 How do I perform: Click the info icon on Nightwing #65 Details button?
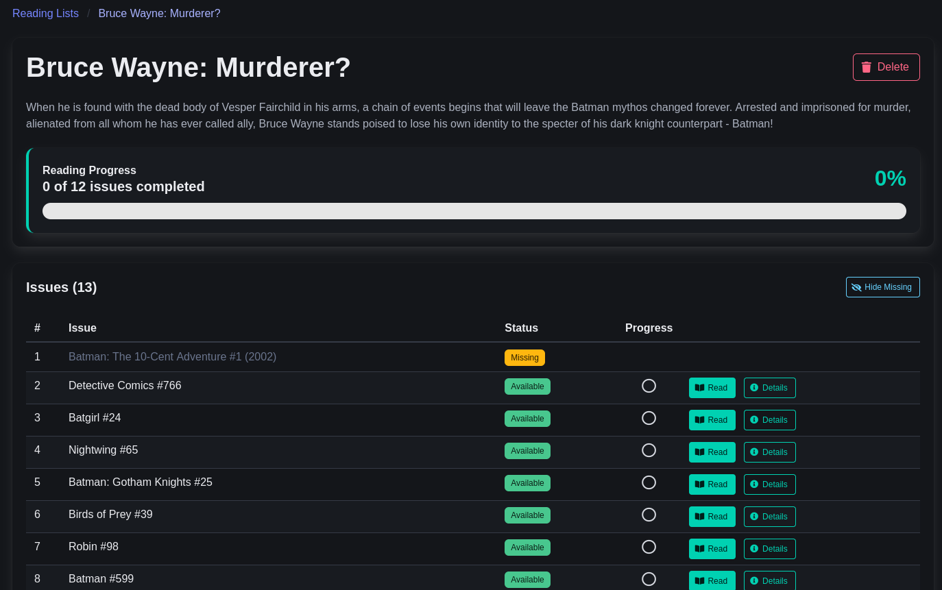[753, 452]
